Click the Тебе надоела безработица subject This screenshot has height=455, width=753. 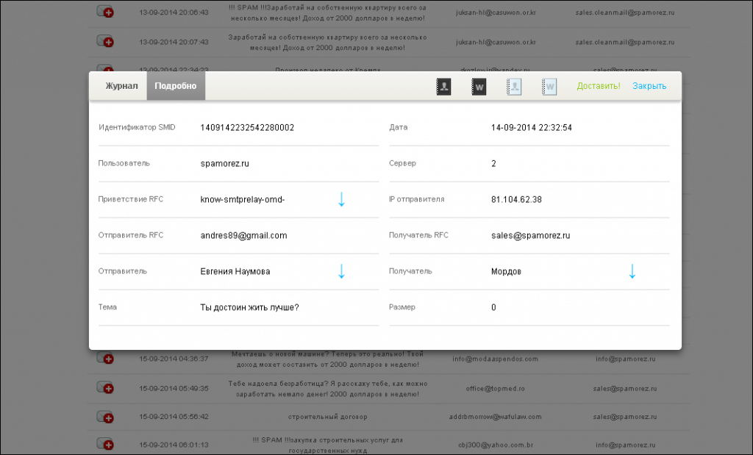(x=327, y=389)
